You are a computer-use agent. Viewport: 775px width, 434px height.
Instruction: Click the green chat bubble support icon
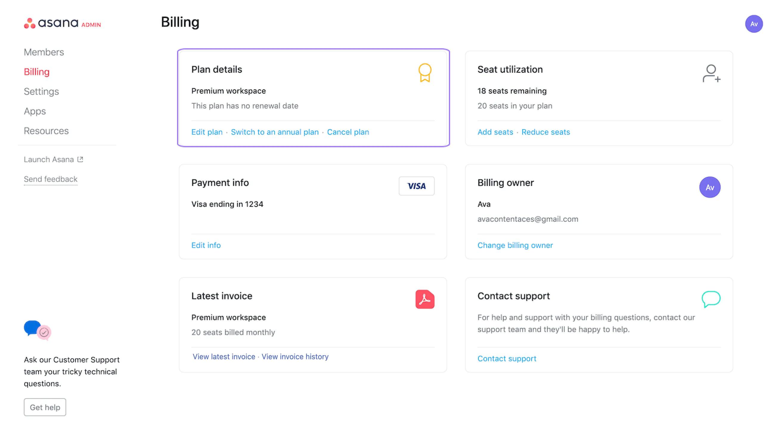pyautogui.click(x=711, y=299)
